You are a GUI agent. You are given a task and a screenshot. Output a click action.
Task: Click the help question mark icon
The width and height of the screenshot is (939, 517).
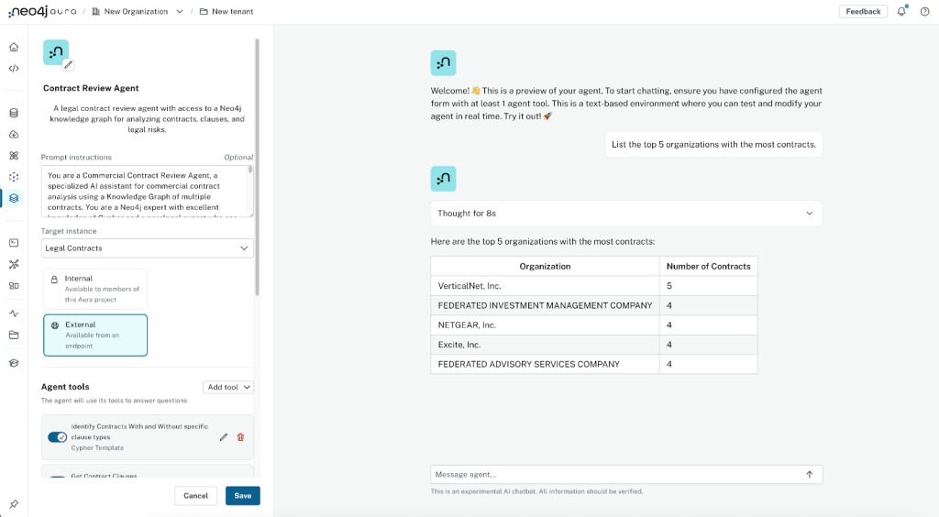924,11
